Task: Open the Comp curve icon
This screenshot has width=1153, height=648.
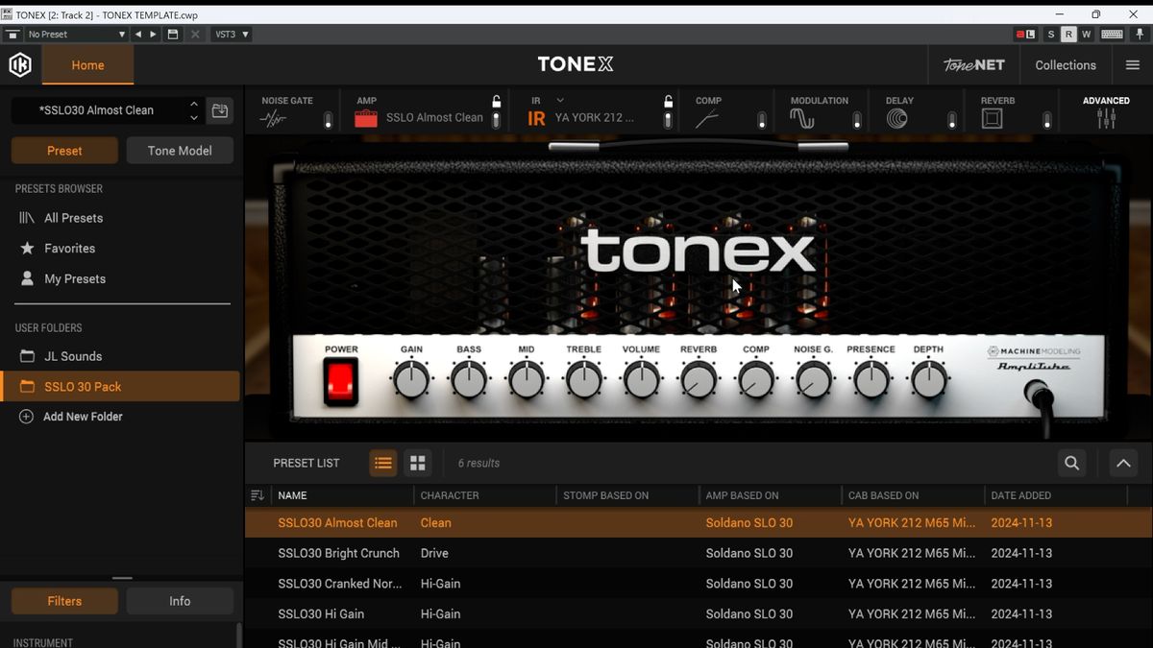Action: pyautogui.click(x=706, y=119)
